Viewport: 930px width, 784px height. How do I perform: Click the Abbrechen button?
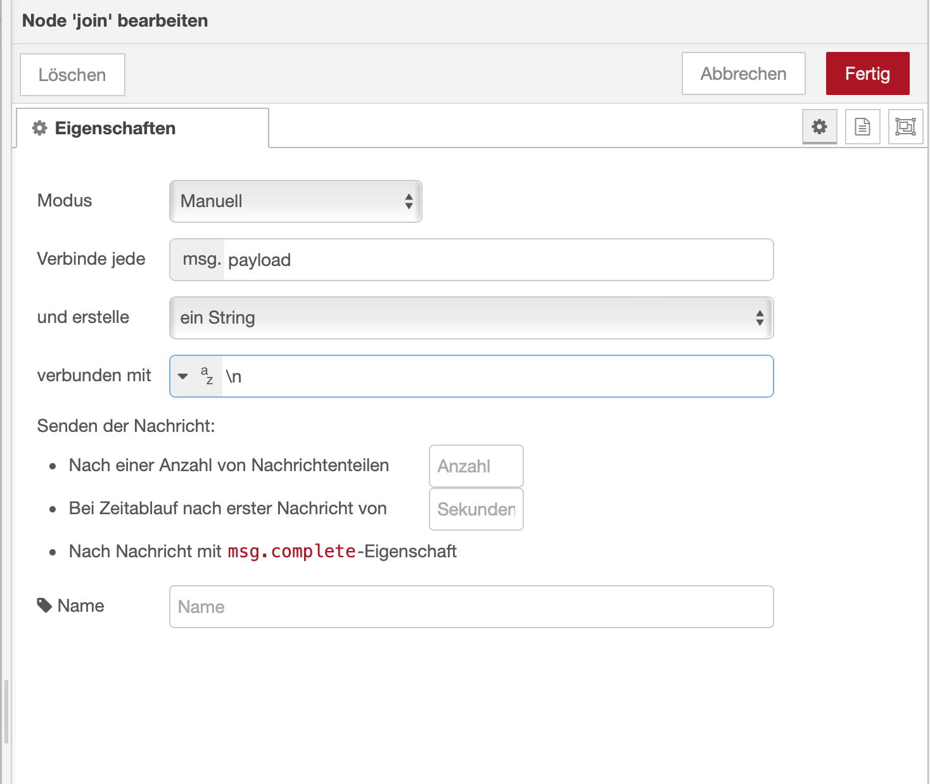(743, 73)
